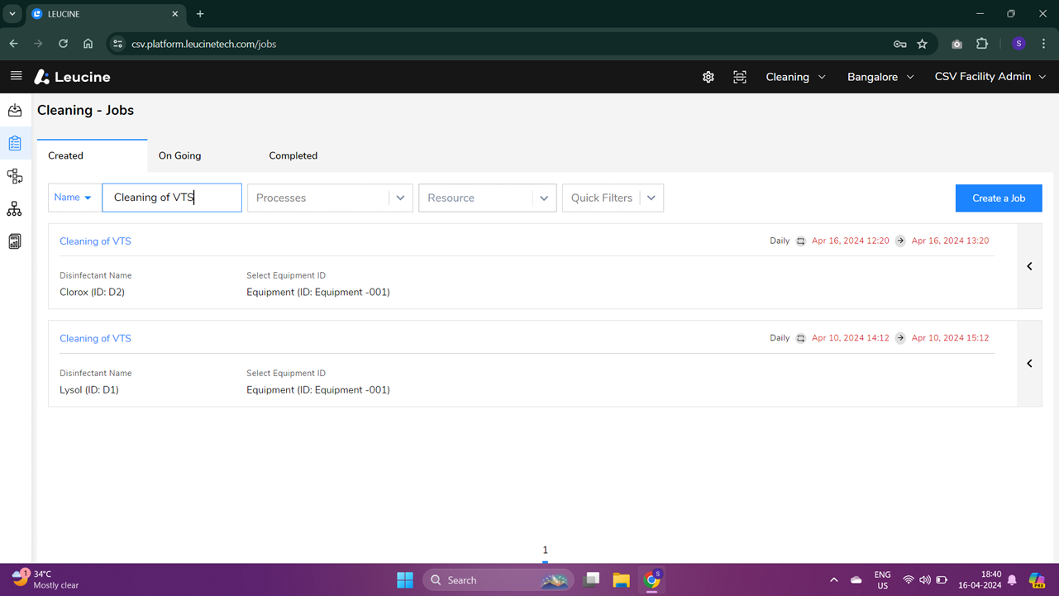Expand the Processes filter dropdown
Image resolution: width=1059 pixels, height=596 pixels.
pos(401,198)
